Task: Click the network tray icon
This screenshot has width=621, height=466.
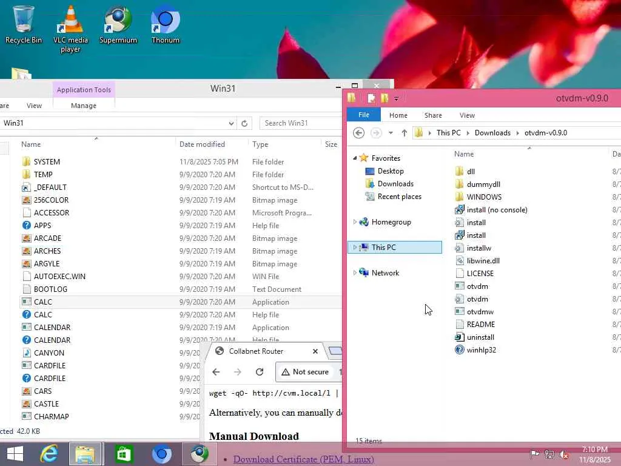Action: click(x=549, y=454)
